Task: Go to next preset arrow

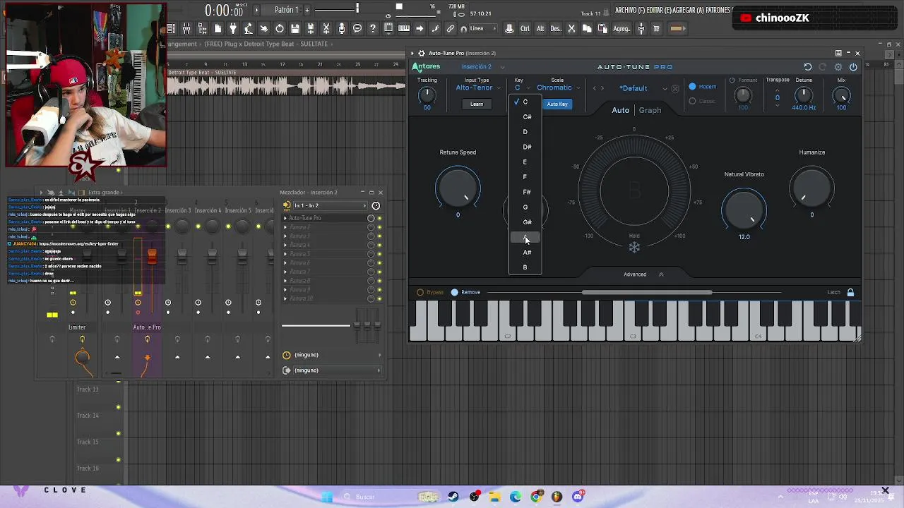Action: (602, 88)
